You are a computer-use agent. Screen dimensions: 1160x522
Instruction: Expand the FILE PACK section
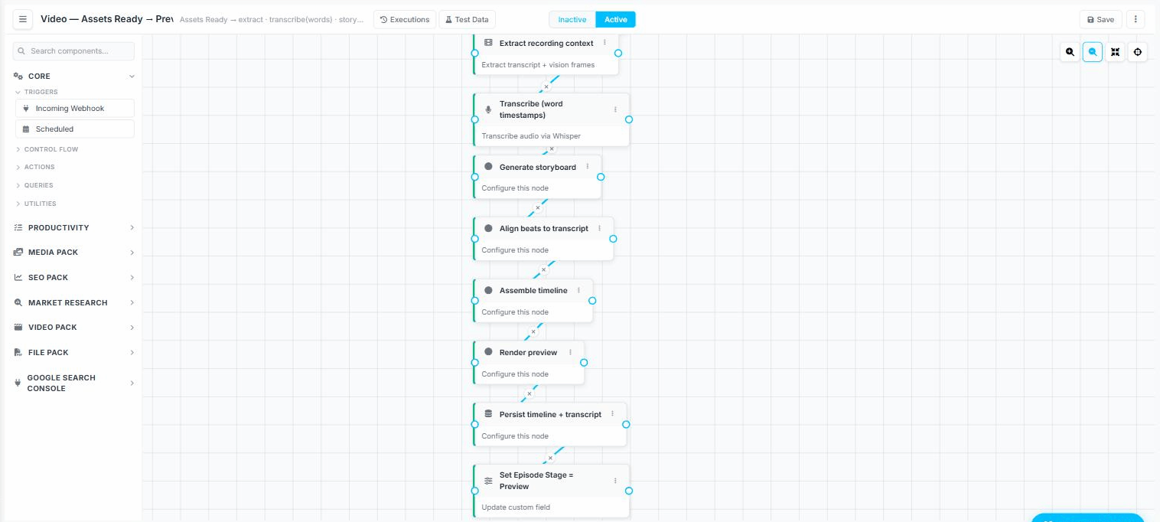pos(73,353)
